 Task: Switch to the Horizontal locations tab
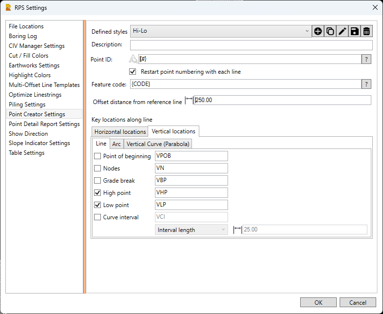coord(120,132)
